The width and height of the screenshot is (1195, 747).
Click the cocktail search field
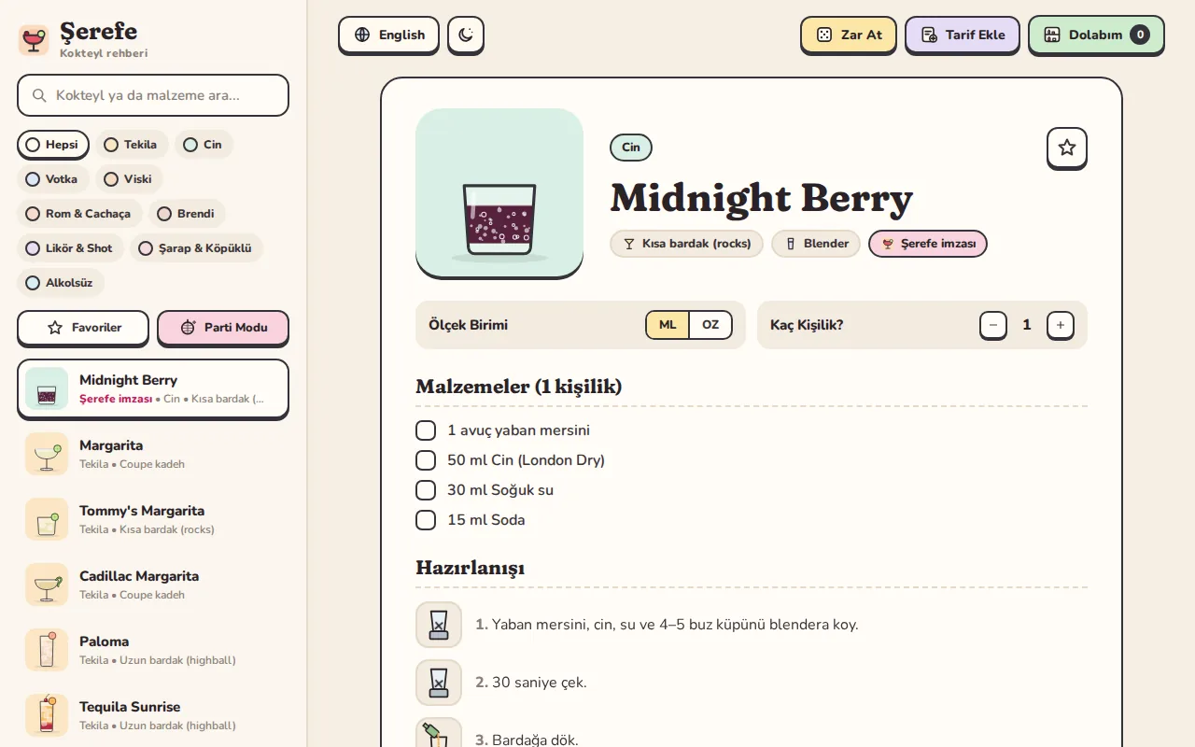click(x=153, y=95)
